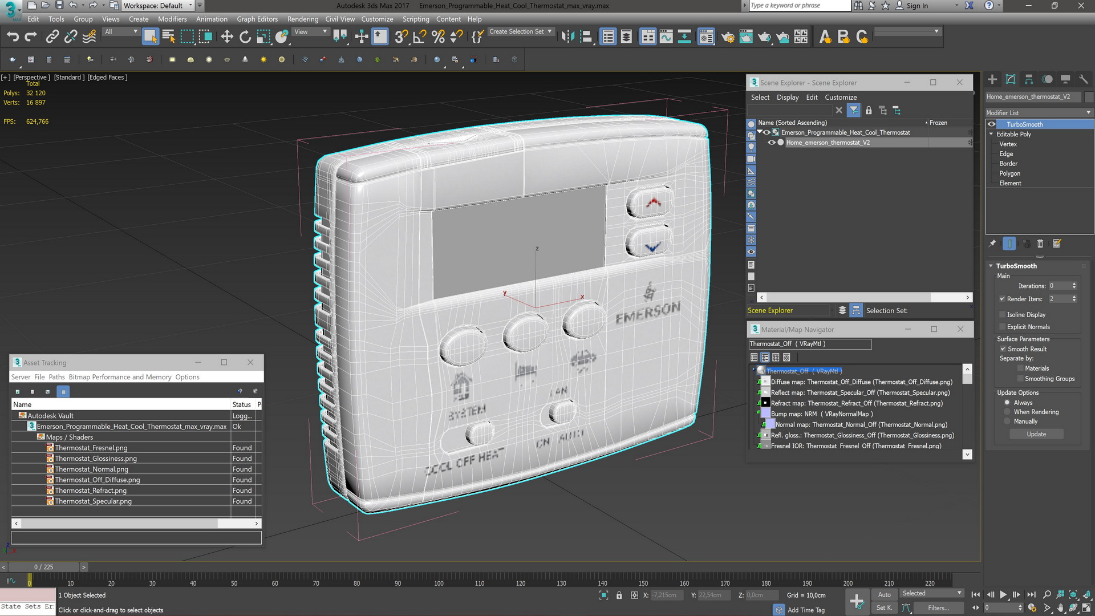Screen dimensions: 1095x616
Task: Click Render Production teapot icon
Action: coord(764,37)
